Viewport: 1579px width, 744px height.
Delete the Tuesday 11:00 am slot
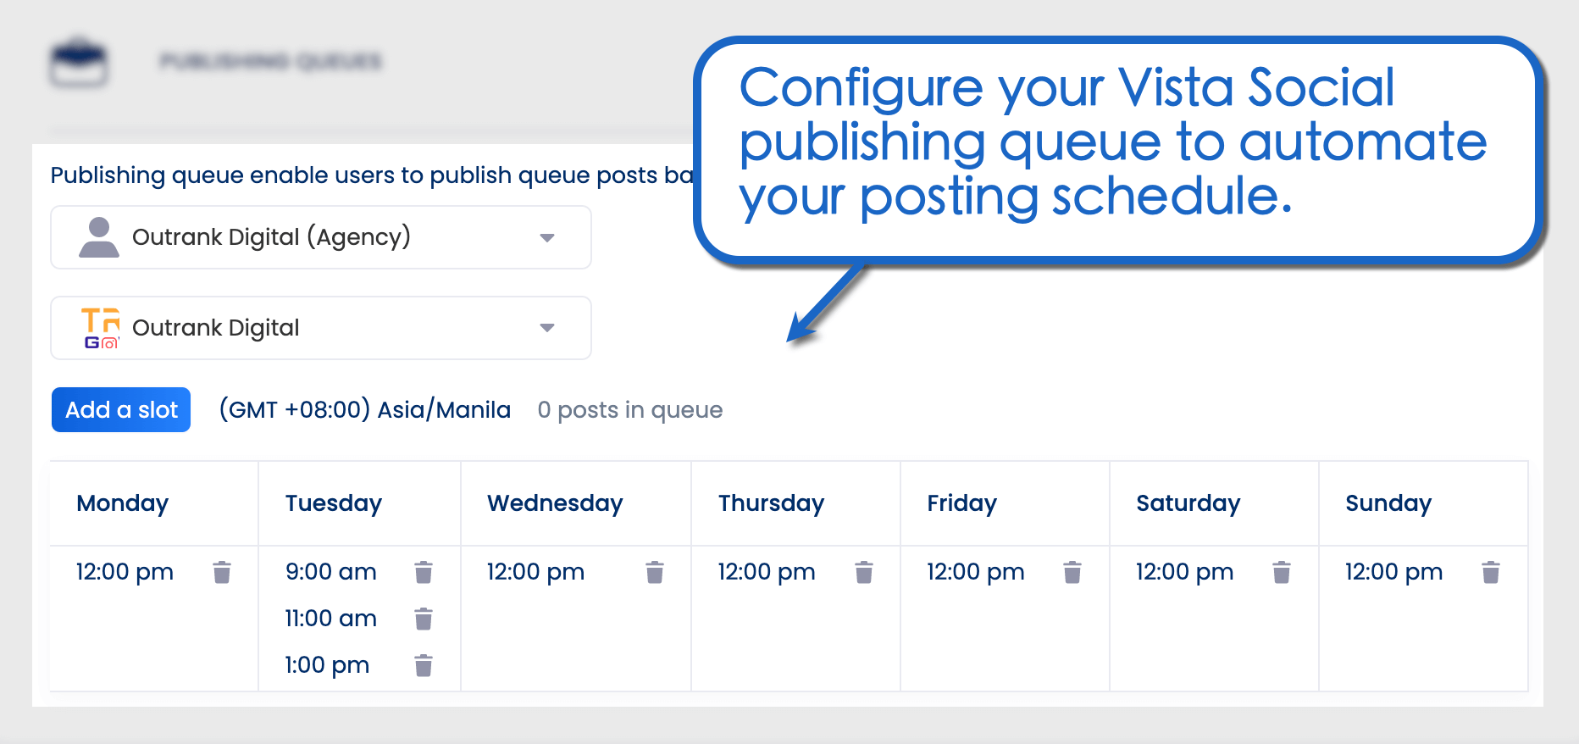click(x=424, y=619)
